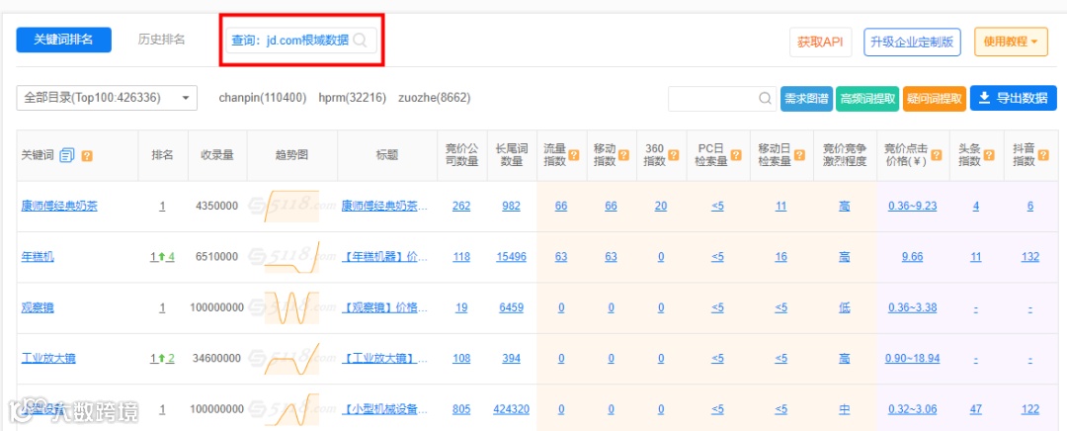
Task: Click bidding company count 262
Action: [461, 206]
